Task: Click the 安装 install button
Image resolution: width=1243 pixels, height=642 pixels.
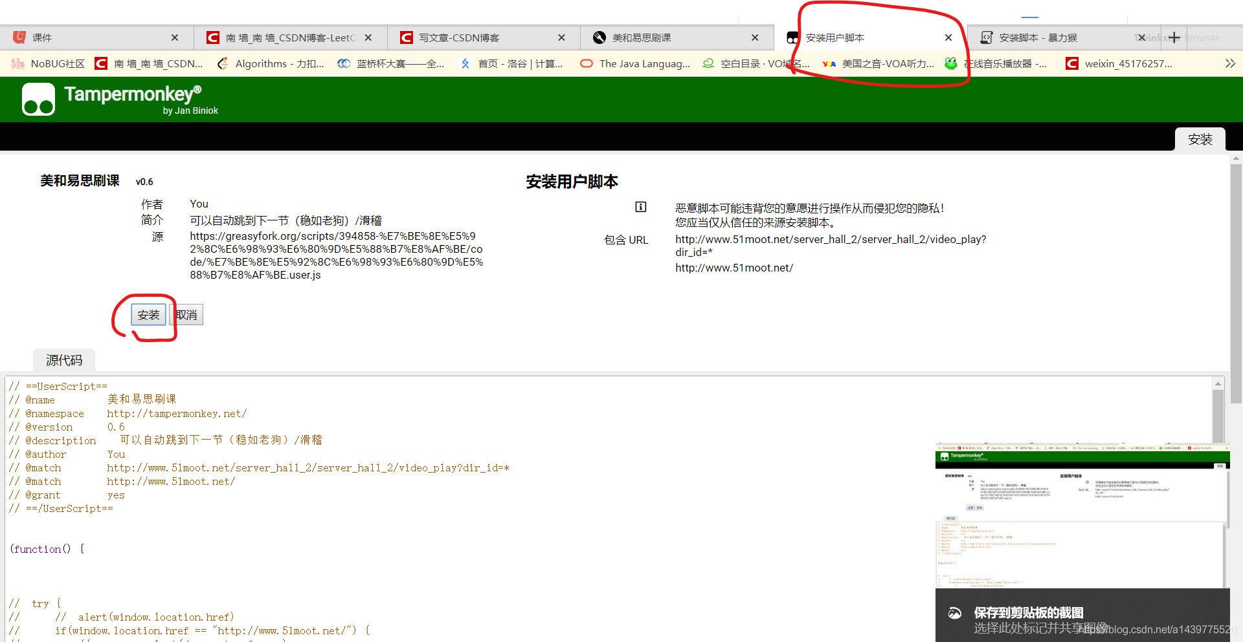Action: pos(148,315)
